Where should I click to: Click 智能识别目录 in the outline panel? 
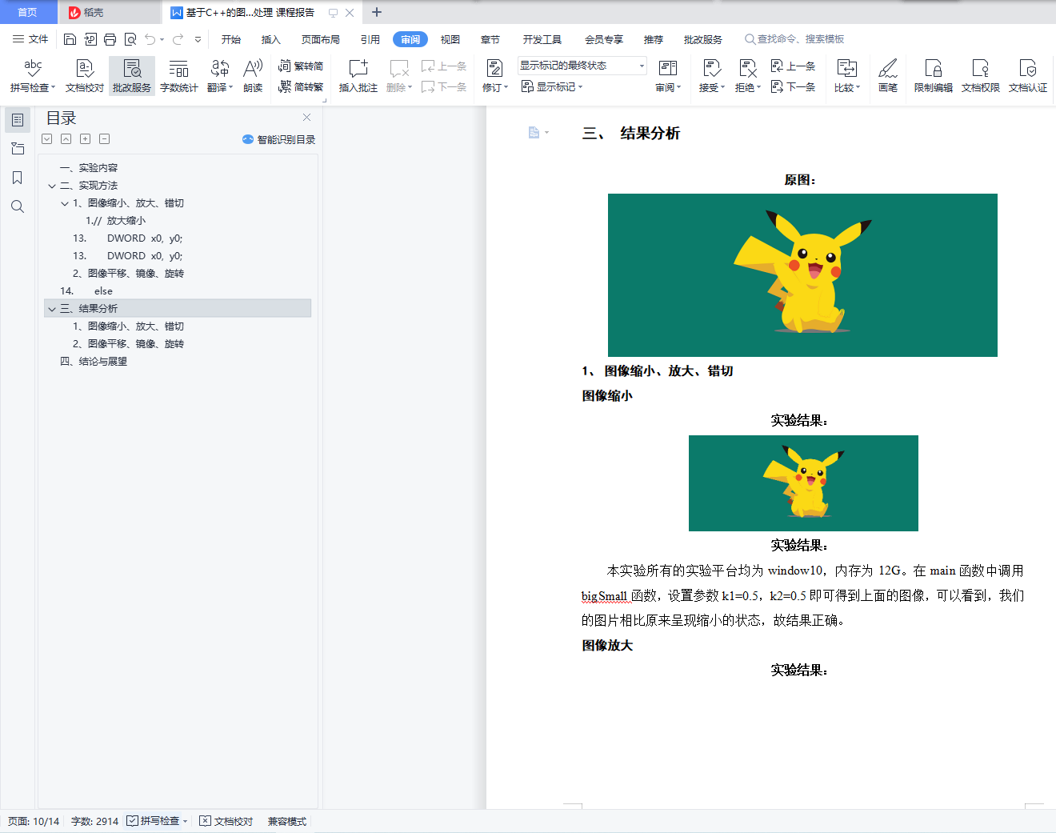pos(278,139)
